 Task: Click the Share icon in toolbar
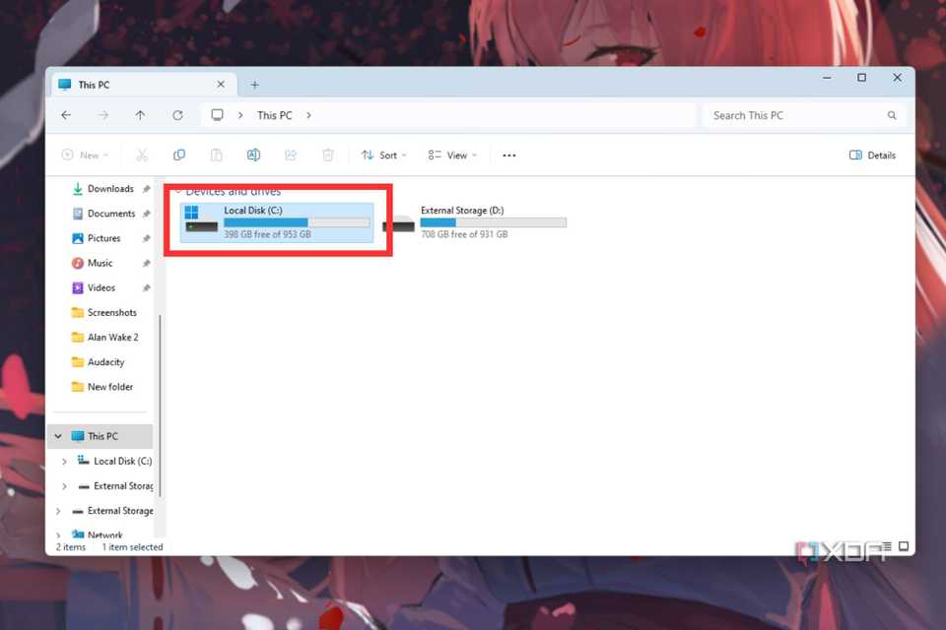point(291,155)
